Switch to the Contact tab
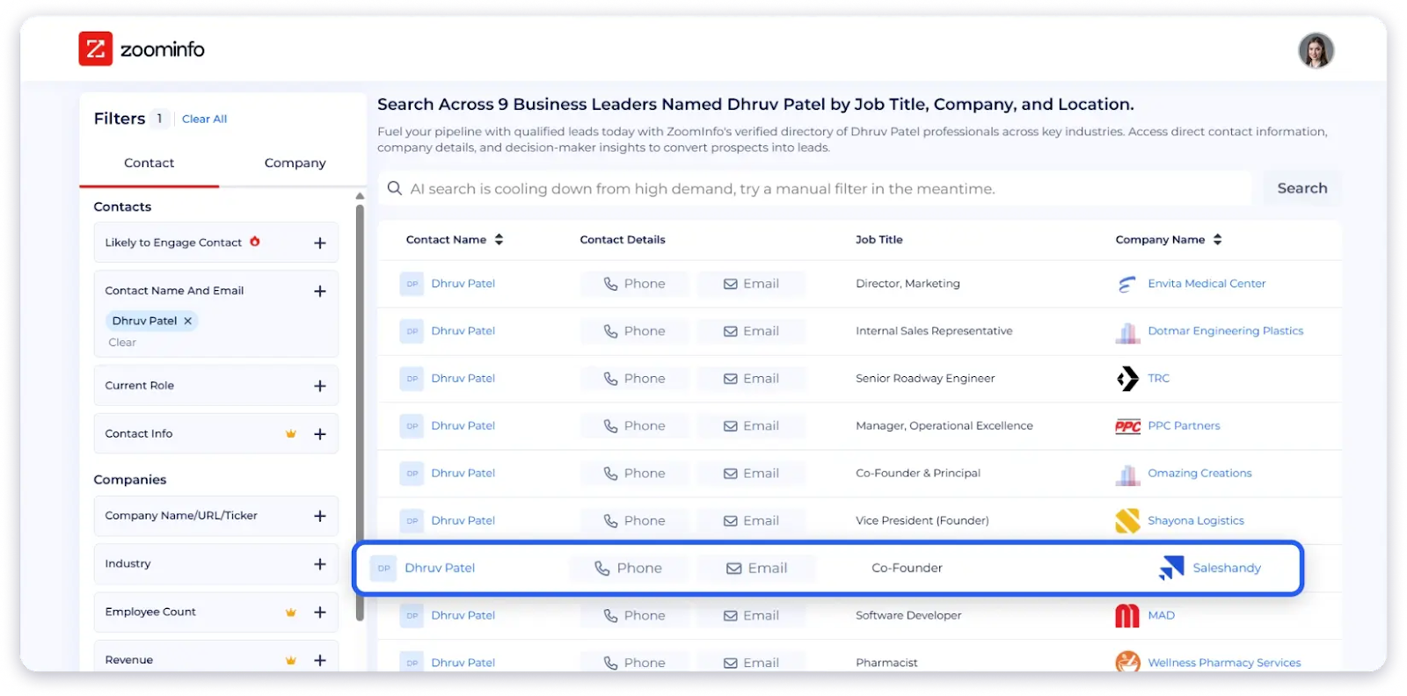The height and width of the screenshot is (696, 1407). pyautogui.click(x=149, y=163)
